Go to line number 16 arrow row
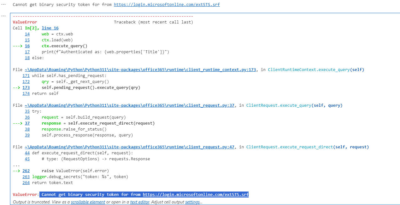Screen dimensions: 400x205 (27, 46)
